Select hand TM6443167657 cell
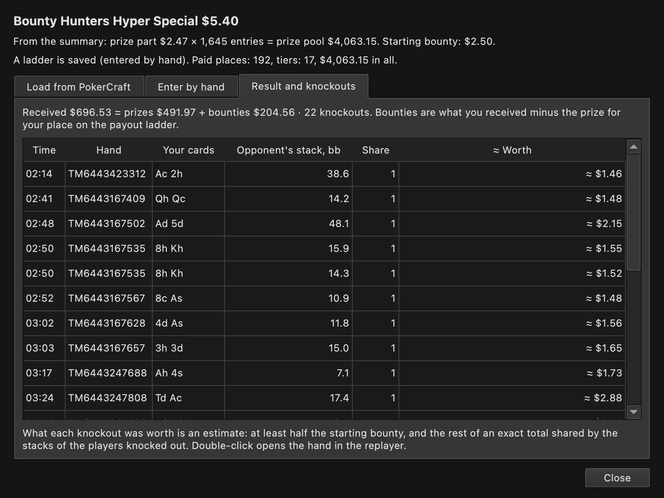Image resolution: width=664 pixels, height=498 pixels. coord(109,348)
